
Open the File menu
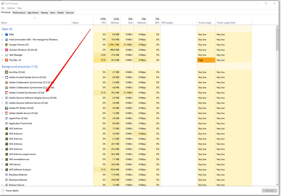[x=3, y=8]
